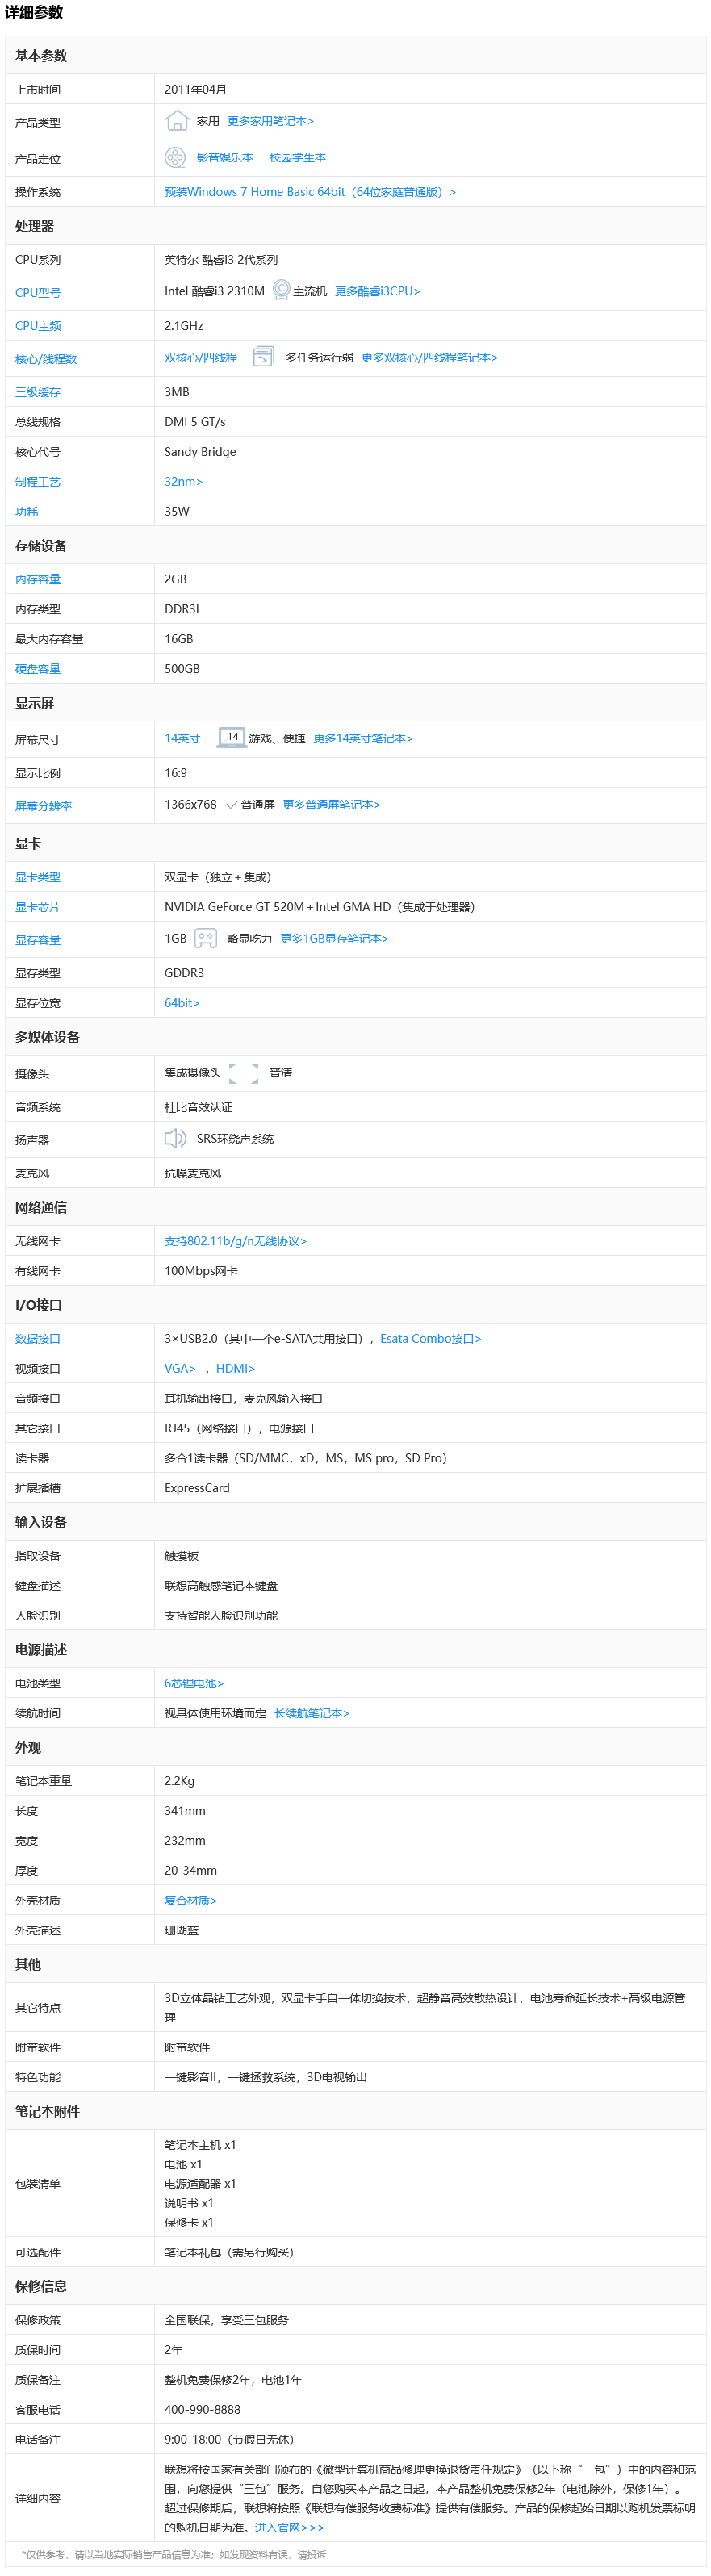Open 更多家用笔记本 link
This screenshot has height=2576, width=711.
point(270,121)
